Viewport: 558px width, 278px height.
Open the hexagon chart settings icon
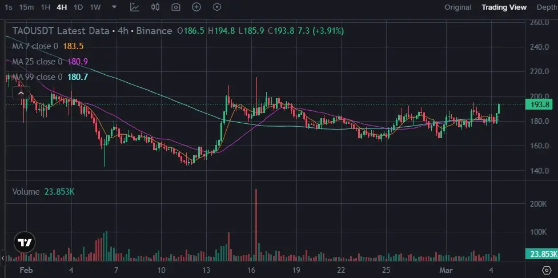click(x=217, y=7)
